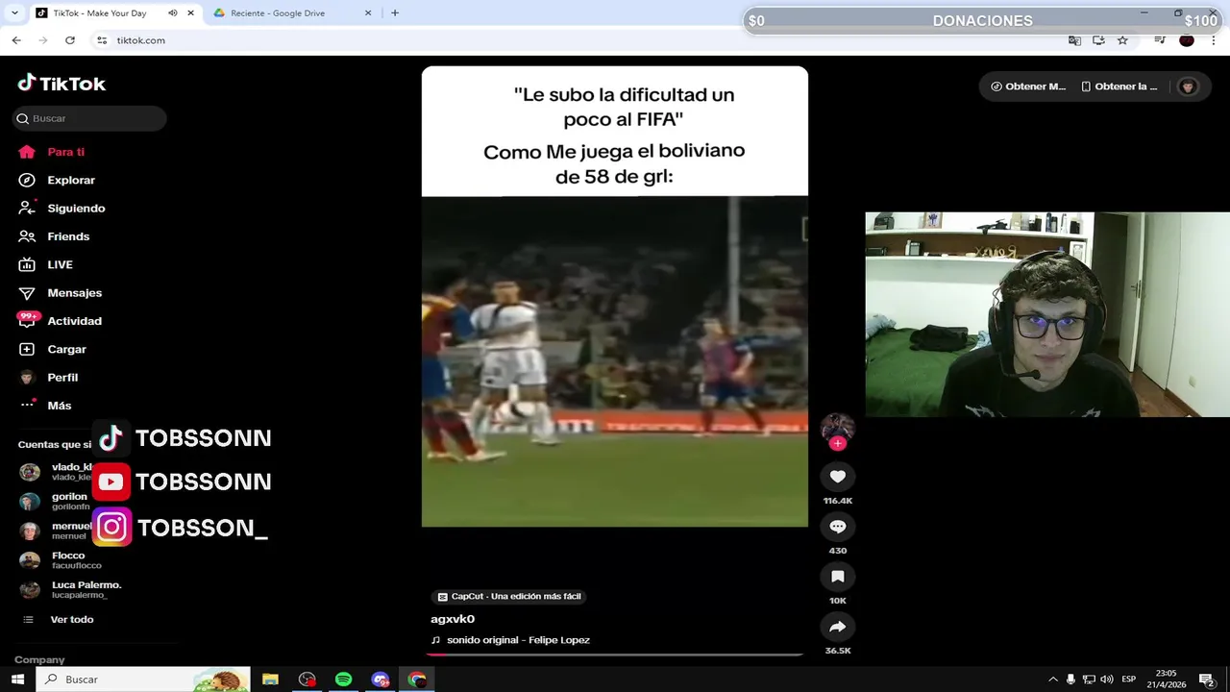1230x692 pixels.
Task: Open the Chrome profile avatar
Action: click(x=1187, y=40)
